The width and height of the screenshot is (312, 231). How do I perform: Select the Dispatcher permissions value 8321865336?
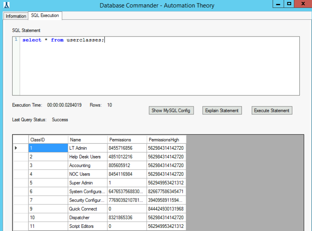[127, 218]
